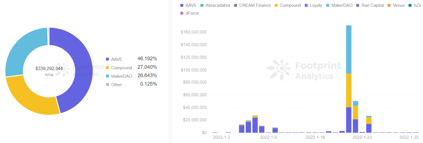The image size is (423, 143).
Task: Toggle the AAVE series in chart legend
Action: (x=188, y=5)
